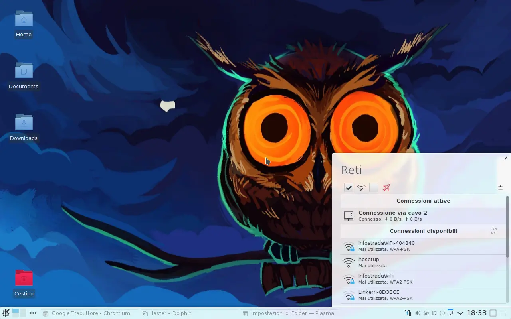Pin the Reti popup open
The image size is (511, 319).
pos(505,158)
